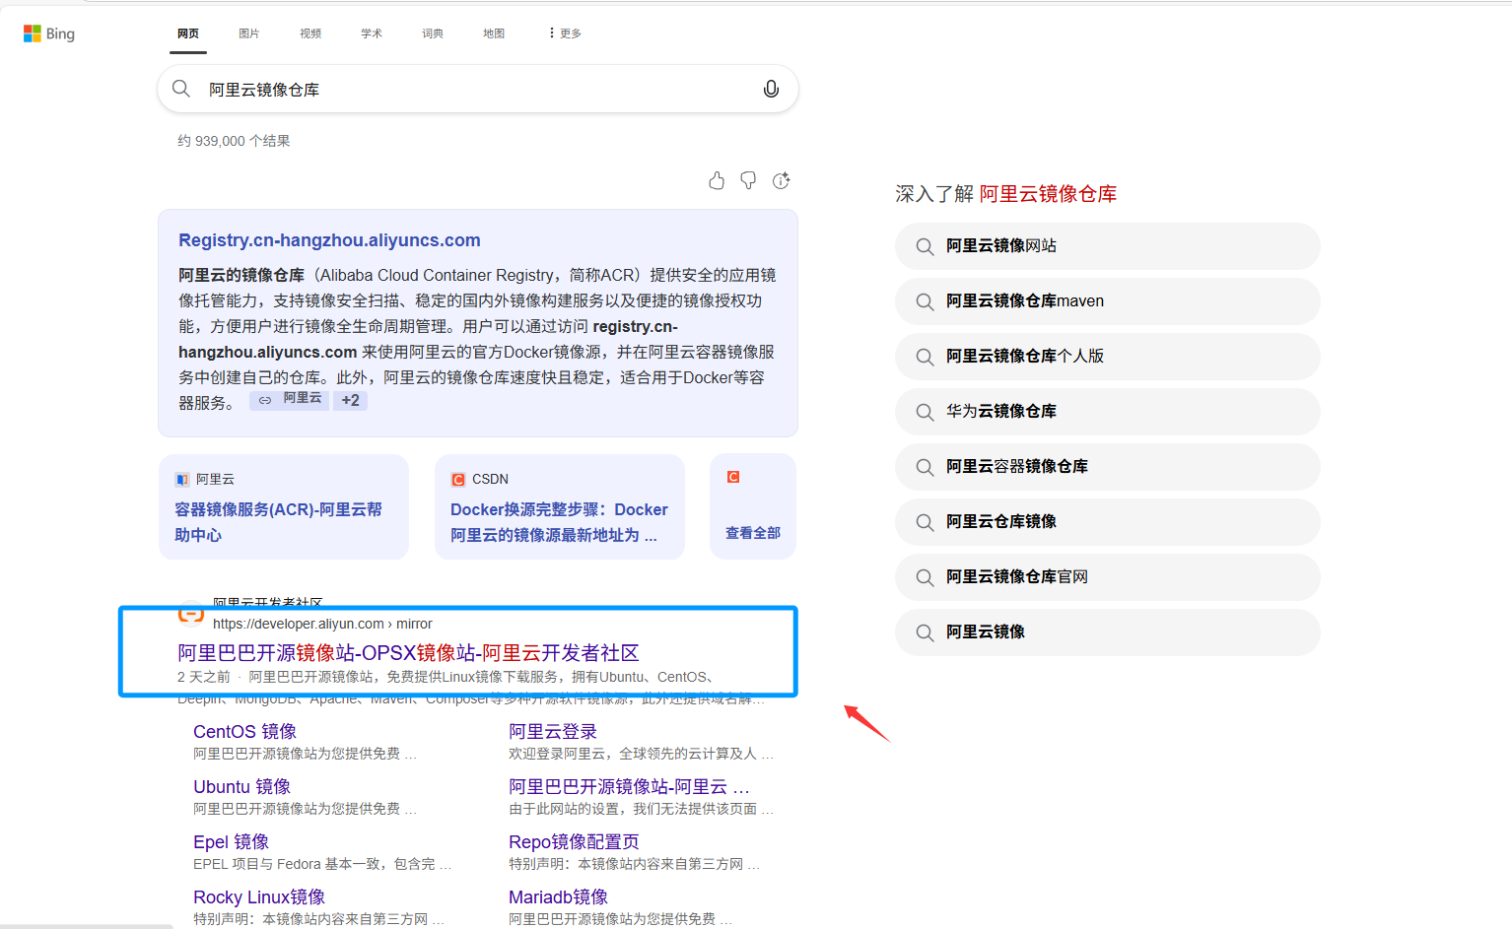Screen dimensions: 1512x929
Task: Expand the +2 additional sources chip
Action: 350,400
